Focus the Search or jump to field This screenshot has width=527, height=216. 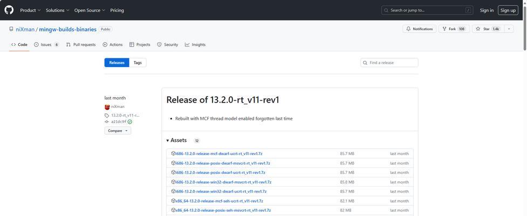click(x=427, y=10)
